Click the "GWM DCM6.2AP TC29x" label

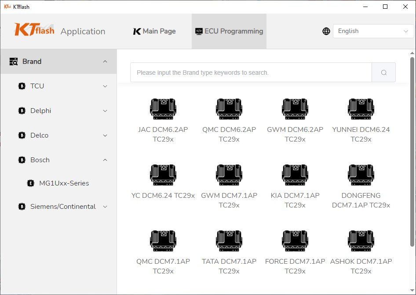(x=295, y=134)
